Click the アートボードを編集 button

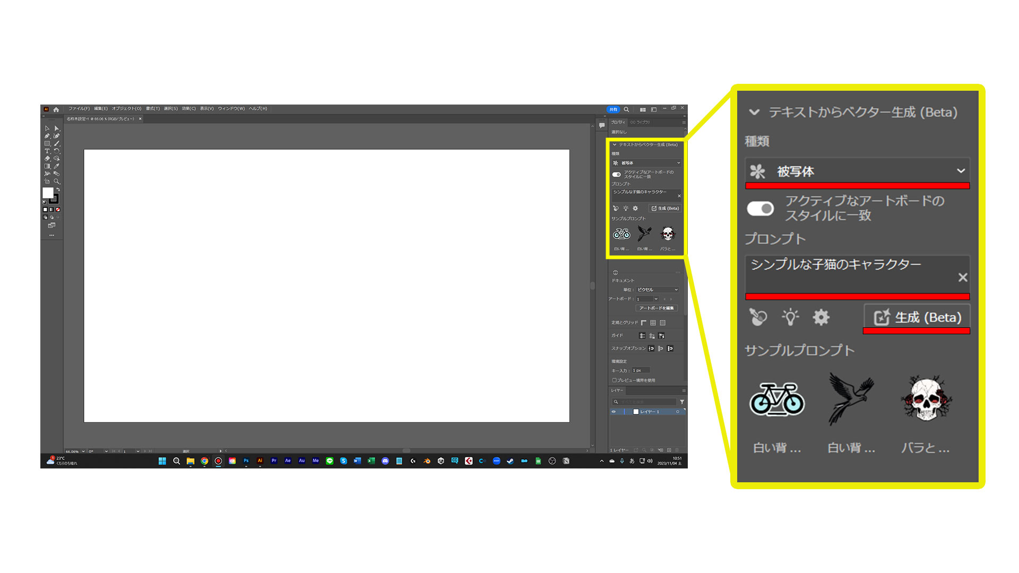657,308
